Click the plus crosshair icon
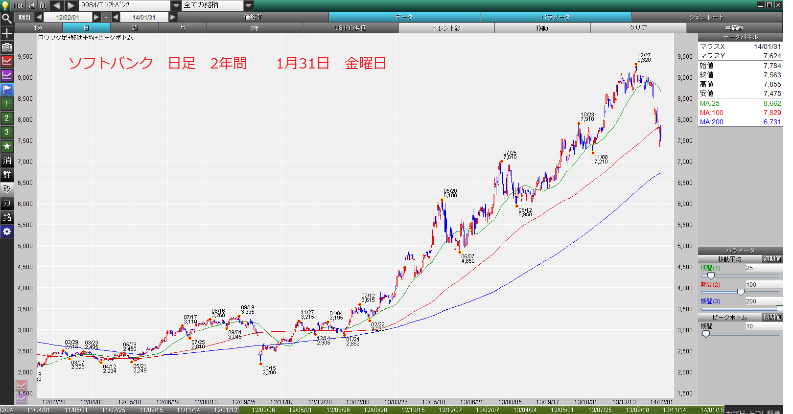The width and height of the screenshot is (793, 414). coord(7,33)
